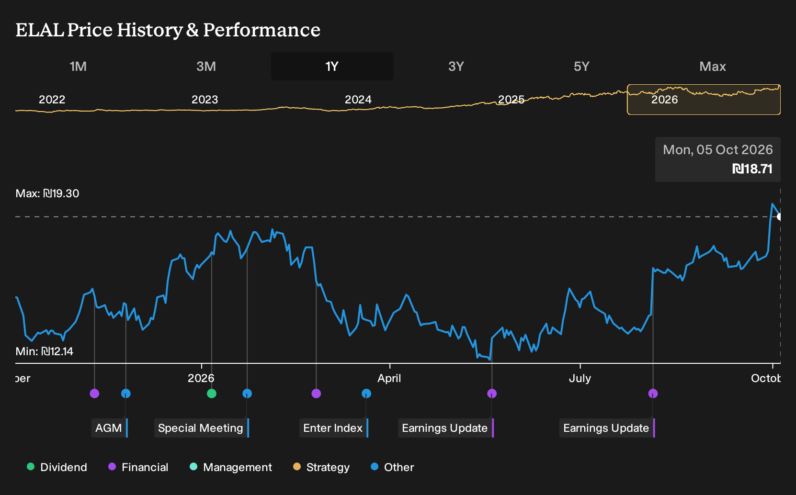This screenshot has width=796, height=495.
Task: Click the purple dot above first Earnings Update
Action: point(492,394)
